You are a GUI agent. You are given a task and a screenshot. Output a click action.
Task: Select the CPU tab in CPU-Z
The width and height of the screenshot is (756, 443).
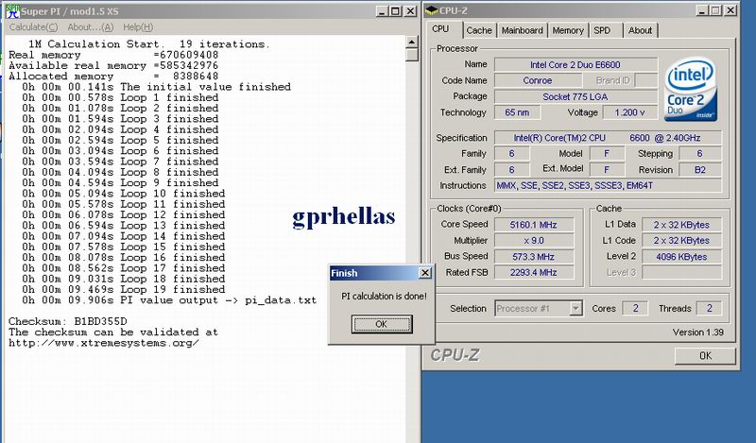point(440,29)
